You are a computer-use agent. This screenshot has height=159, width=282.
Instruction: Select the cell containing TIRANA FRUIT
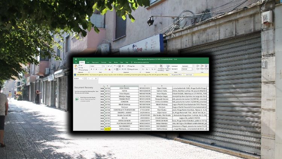click(124, 99)
